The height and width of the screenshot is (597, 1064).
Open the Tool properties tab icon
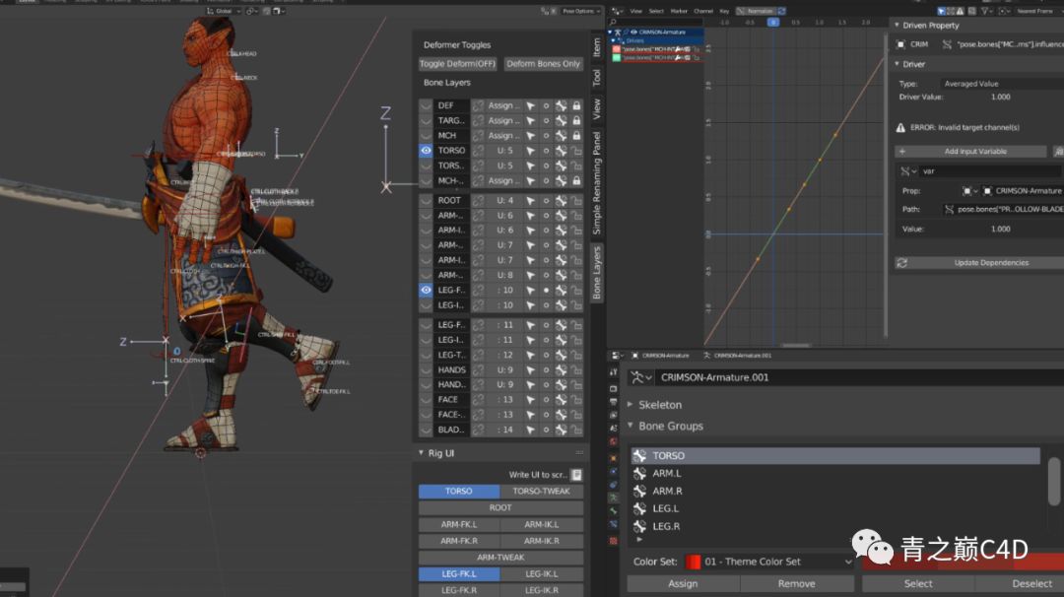[x=614, y=371]
